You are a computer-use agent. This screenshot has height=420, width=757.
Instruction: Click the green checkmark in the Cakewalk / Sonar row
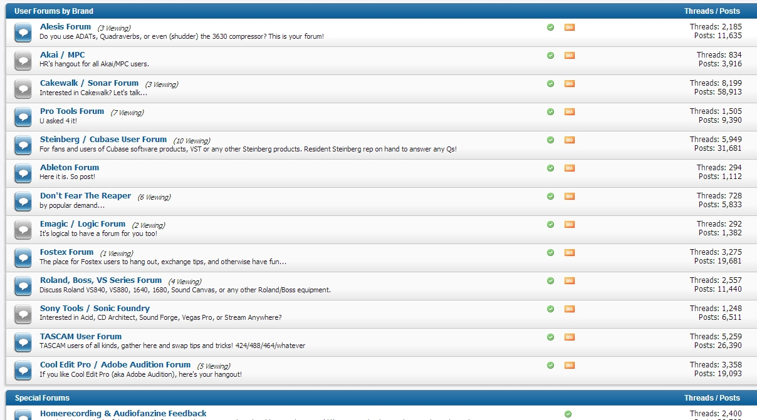click(x=550, y=84)
